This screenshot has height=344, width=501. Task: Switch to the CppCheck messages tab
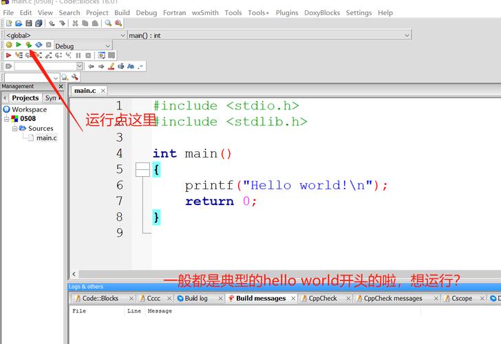click(x=393, y=299)
